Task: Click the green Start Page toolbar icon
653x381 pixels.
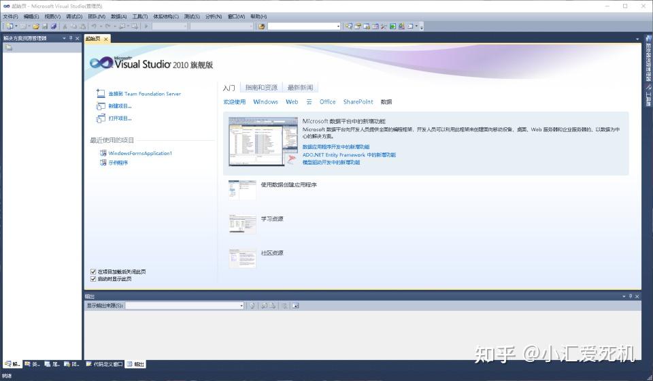Action: pyautogui.click(x=392, y=26)
